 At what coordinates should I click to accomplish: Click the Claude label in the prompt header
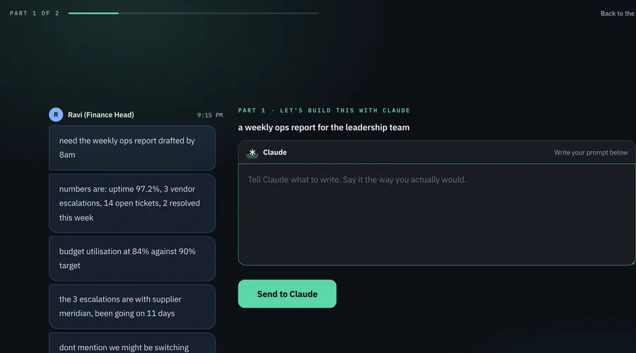click(275, 152)
